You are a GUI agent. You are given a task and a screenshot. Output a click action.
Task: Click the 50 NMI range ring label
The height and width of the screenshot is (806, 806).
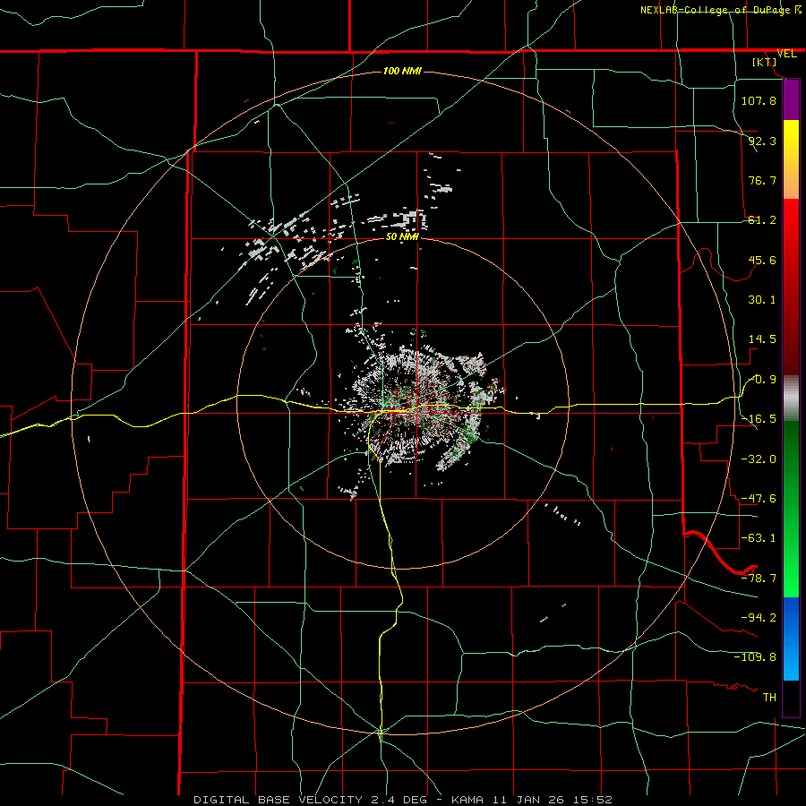tap(402, 236)
